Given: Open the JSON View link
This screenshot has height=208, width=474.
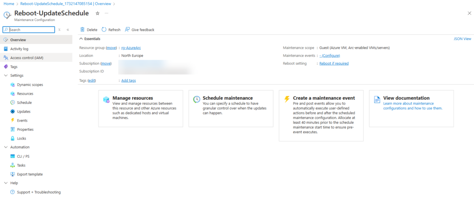Looking at the screenshot, I should pos(462,39).
